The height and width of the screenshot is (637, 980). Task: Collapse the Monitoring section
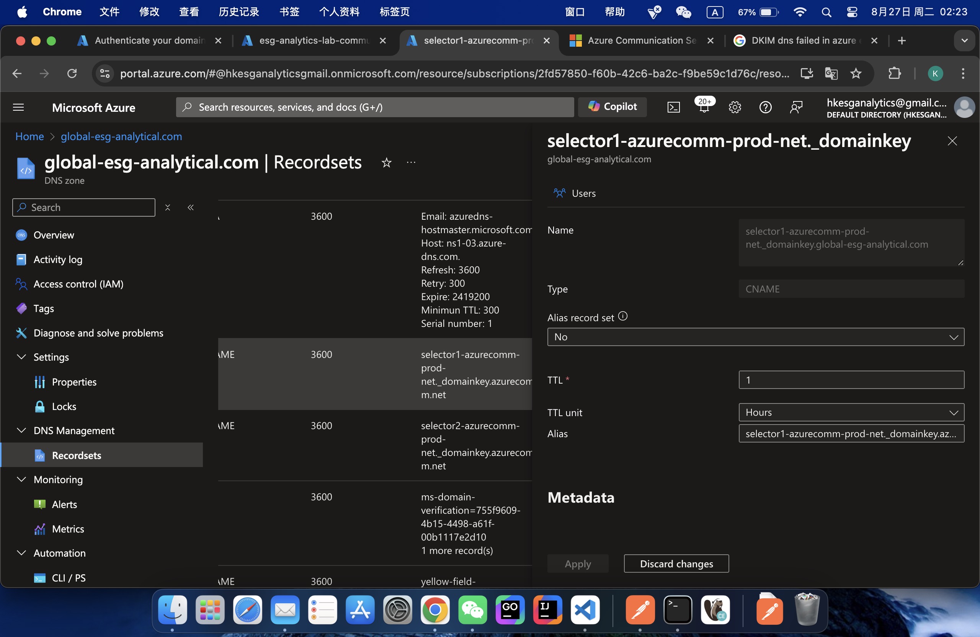click(x=21, y=479)
